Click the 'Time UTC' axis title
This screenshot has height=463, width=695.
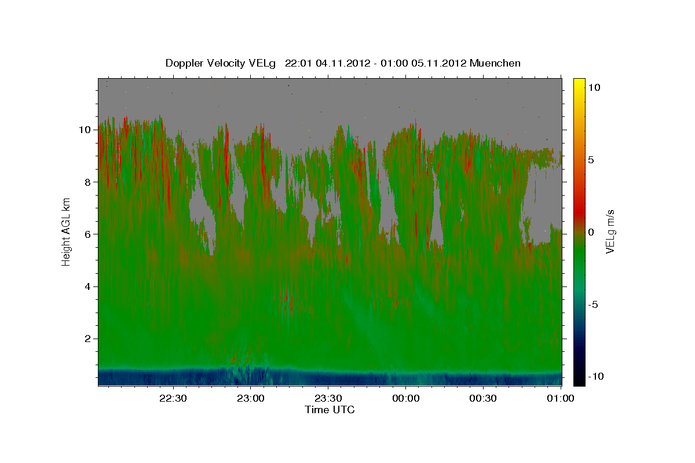coord(330,410)
